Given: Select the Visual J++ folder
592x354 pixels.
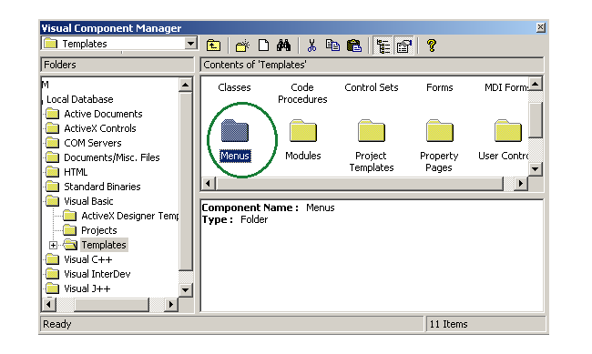Looking at the screenshot, I should pos(87,288).
